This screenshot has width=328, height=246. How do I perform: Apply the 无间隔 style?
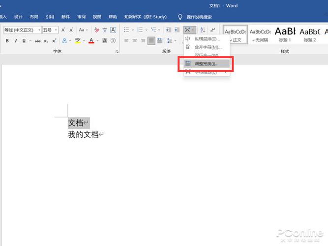(260, 34)
